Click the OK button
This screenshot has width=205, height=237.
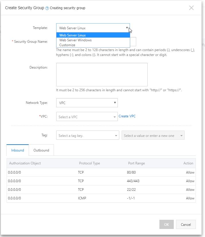(x=167, y=224)
